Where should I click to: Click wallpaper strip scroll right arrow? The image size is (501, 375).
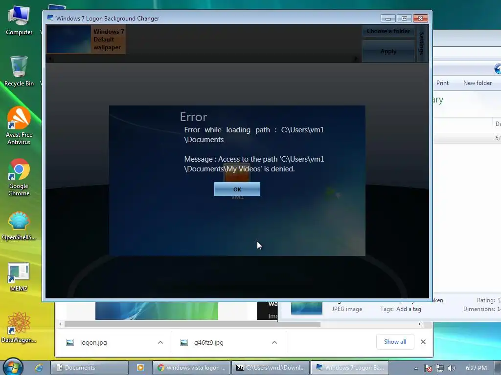(x=356, y=59)
